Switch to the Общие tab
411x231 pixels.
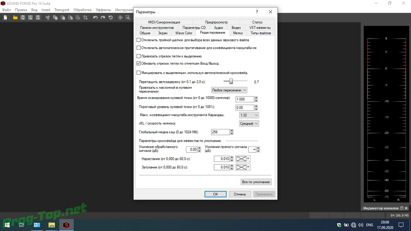click(x=145, y=33)
